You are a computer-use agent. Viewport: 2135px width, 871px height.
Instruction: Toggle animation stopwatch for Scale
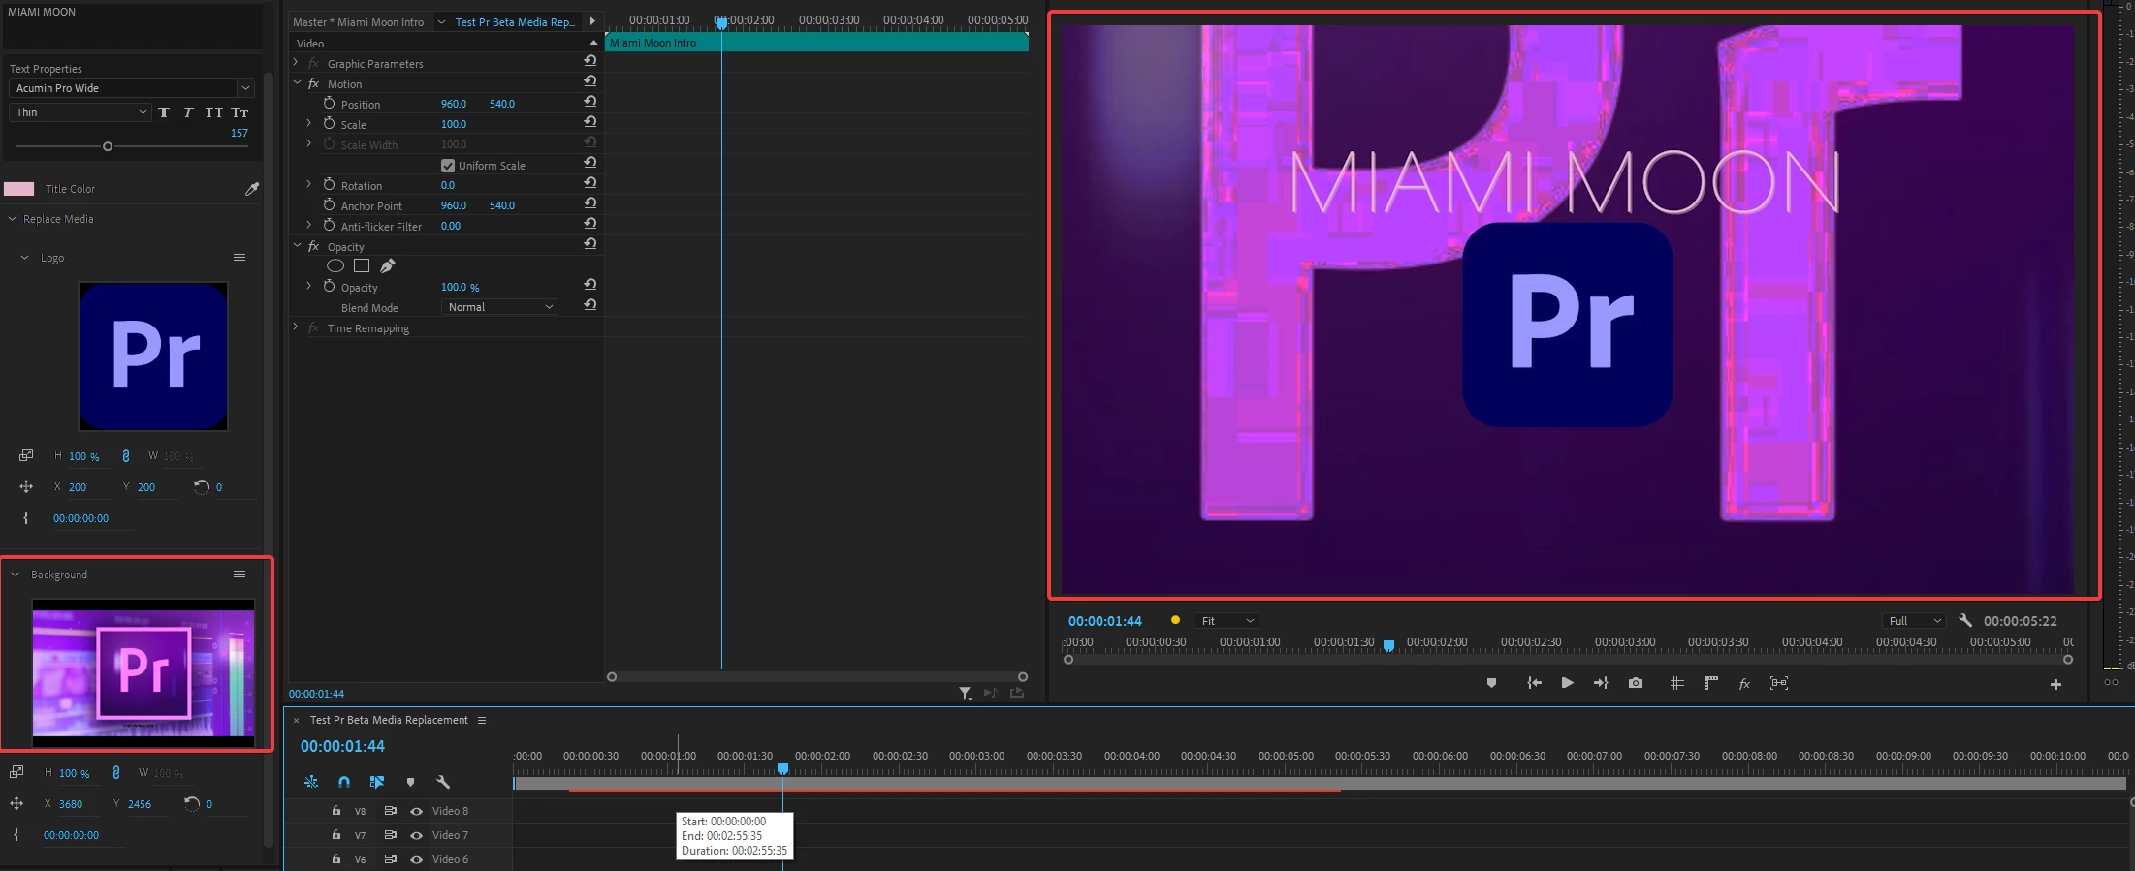329,123
